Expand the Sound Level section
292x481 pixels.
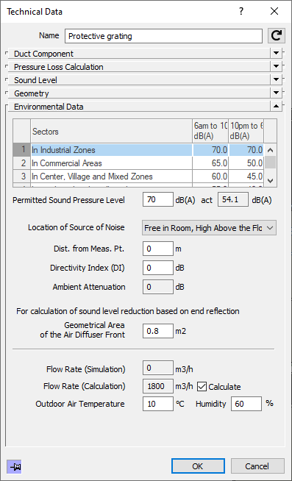276,79
